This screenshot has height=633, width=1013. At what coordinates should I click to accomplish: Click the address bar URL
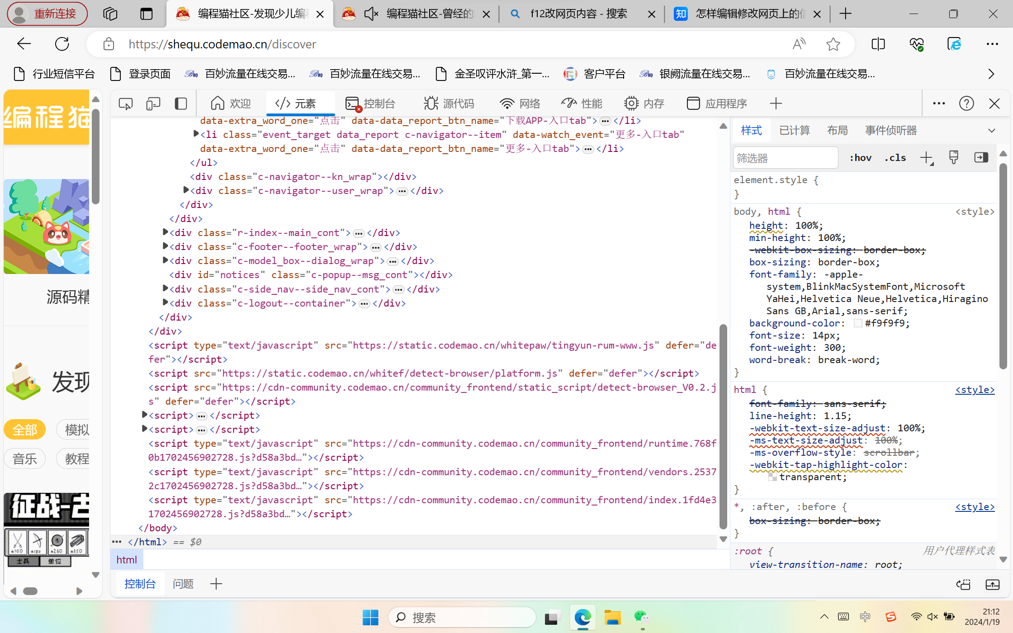click(x=222, y=44)
